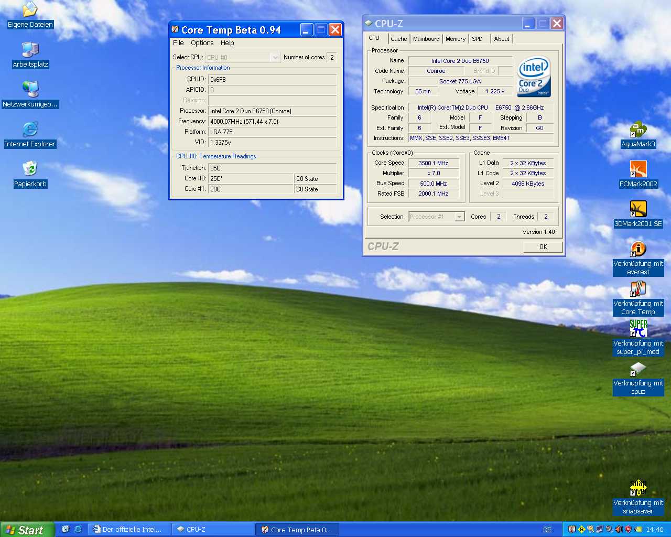This screenshot has width=671, height=537.
Task: Click the Package value Socket 775 LGA
Action: click(x=460, y=81)
